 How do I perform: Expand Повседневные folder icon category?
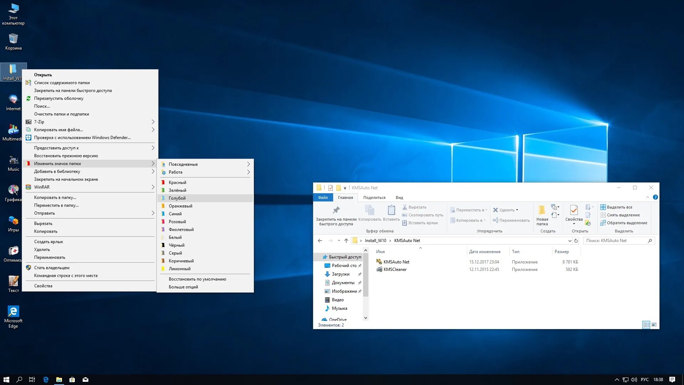pyautogui.click(x=206, y=164)
